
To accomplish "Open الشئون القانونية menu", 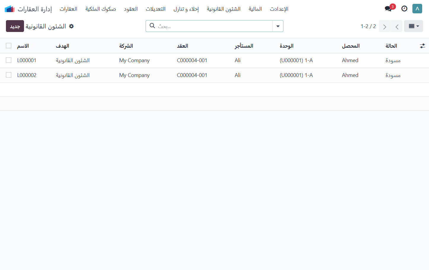I will point(224,9).
